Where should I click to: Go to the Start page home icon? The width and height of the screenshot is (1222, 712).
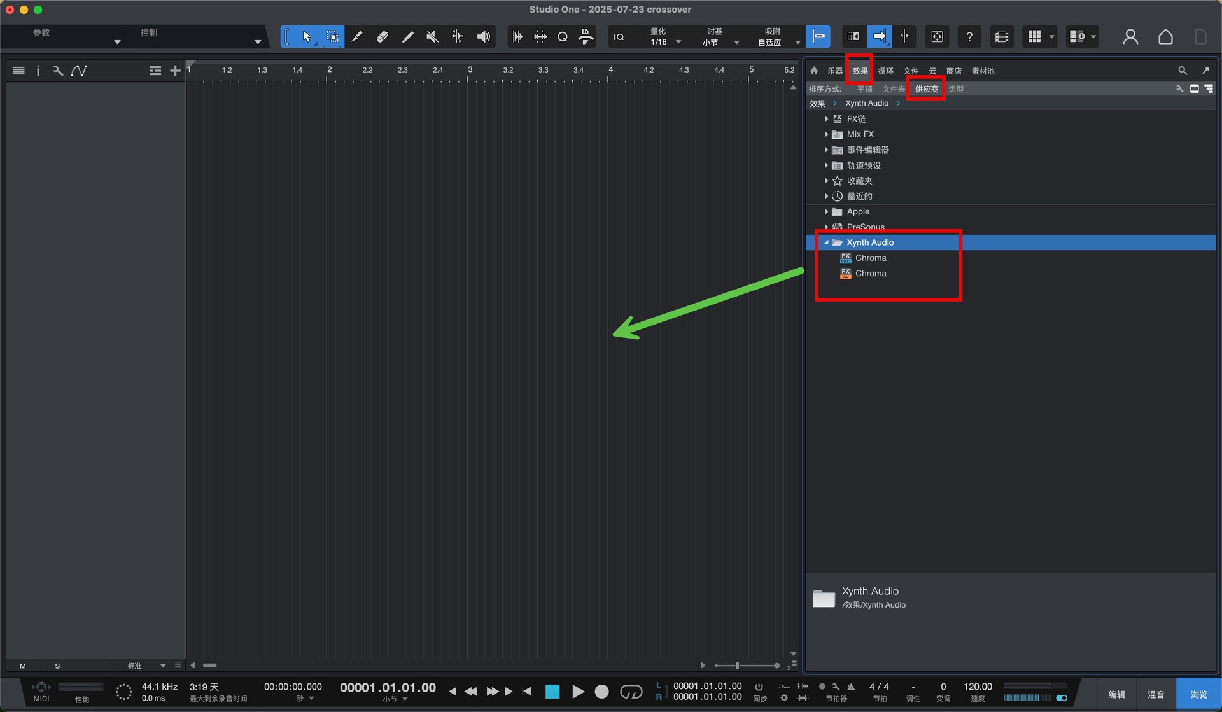tap(1165, 37)
